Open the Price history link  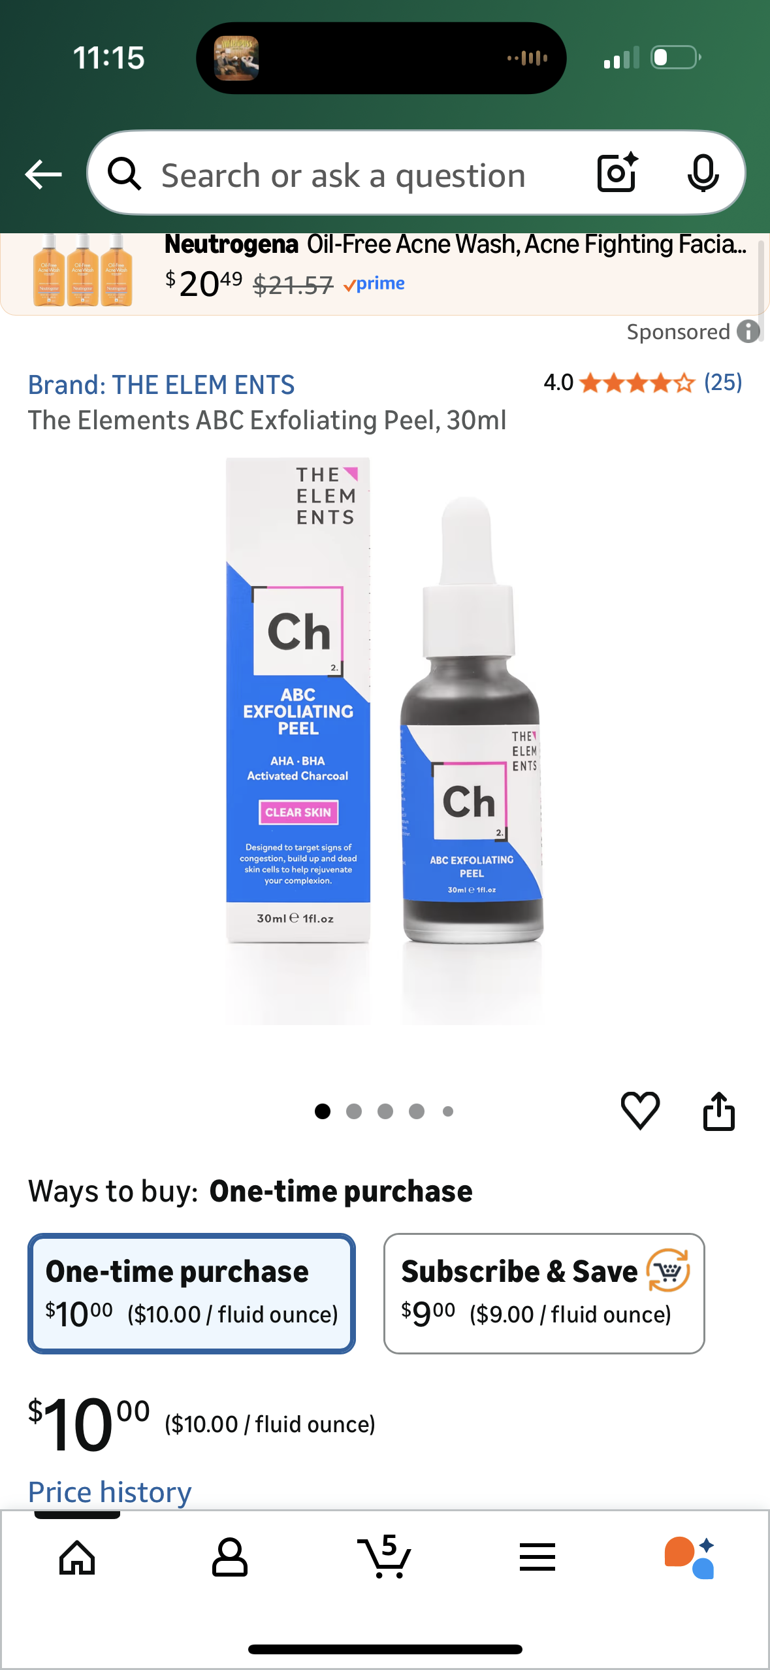pyautogui.click(x=110, y=1492)
